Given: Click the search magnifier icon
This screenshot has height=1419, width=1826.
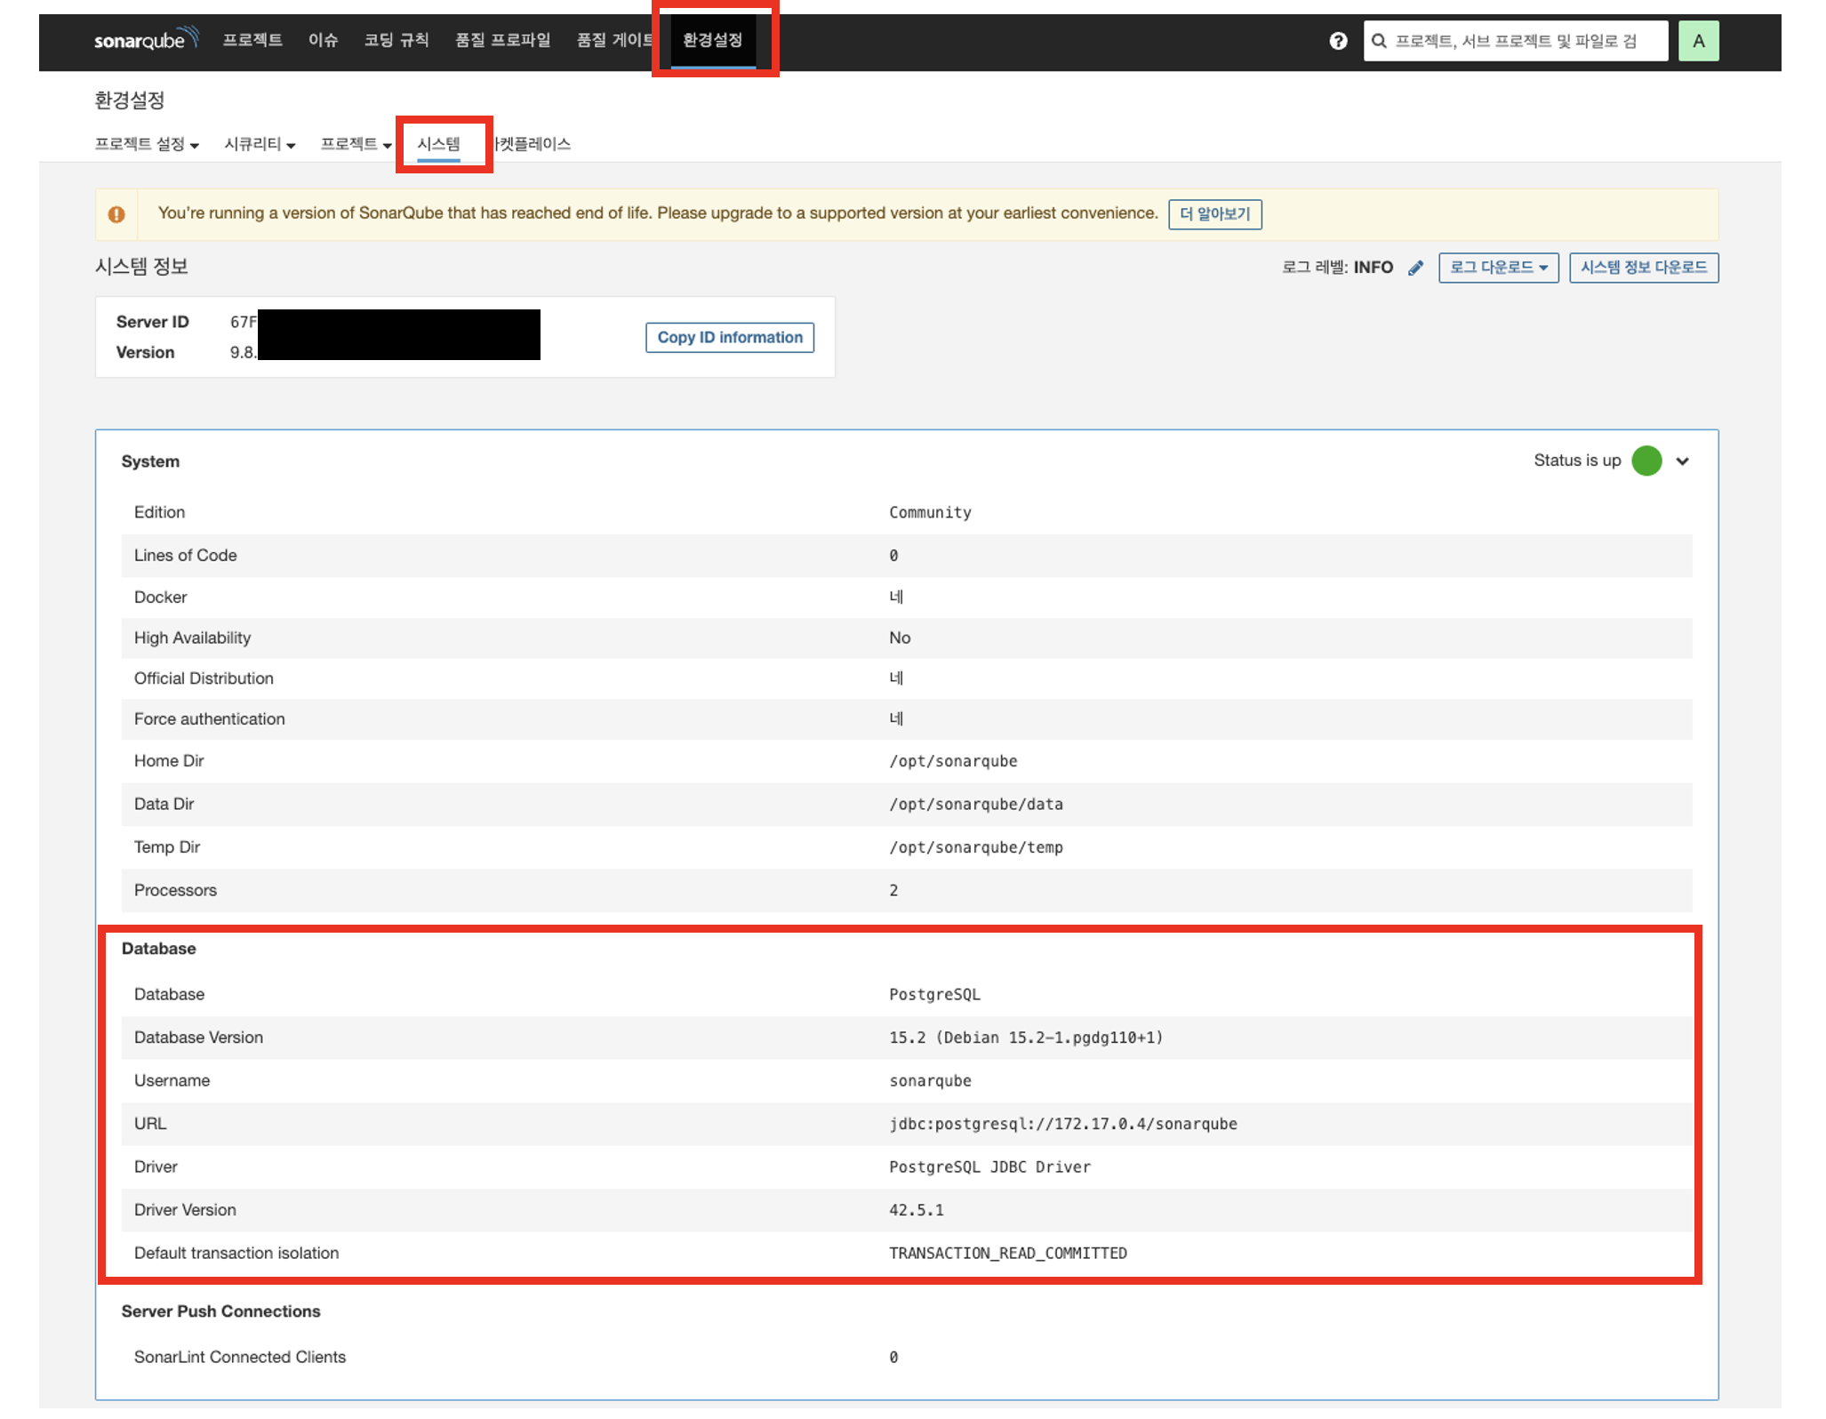Looking at the screenshot, I should point(1379,41).
